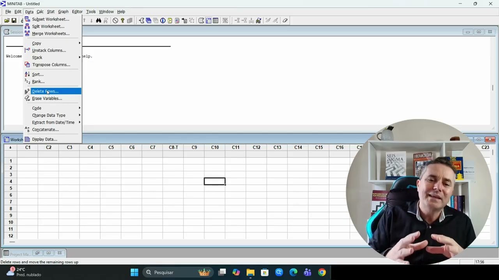The image size is (499, 280).
Task: Open Google Chrome from the taskbar
Action: coord(322,272)
